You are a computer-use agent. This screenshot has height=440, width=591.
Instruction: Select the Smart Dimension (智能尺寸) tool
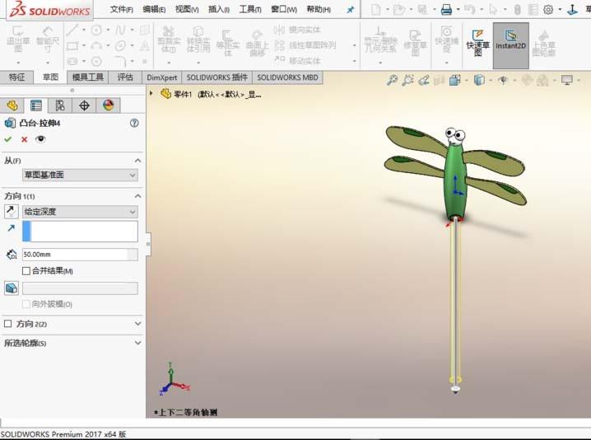[x=48, y=40]
